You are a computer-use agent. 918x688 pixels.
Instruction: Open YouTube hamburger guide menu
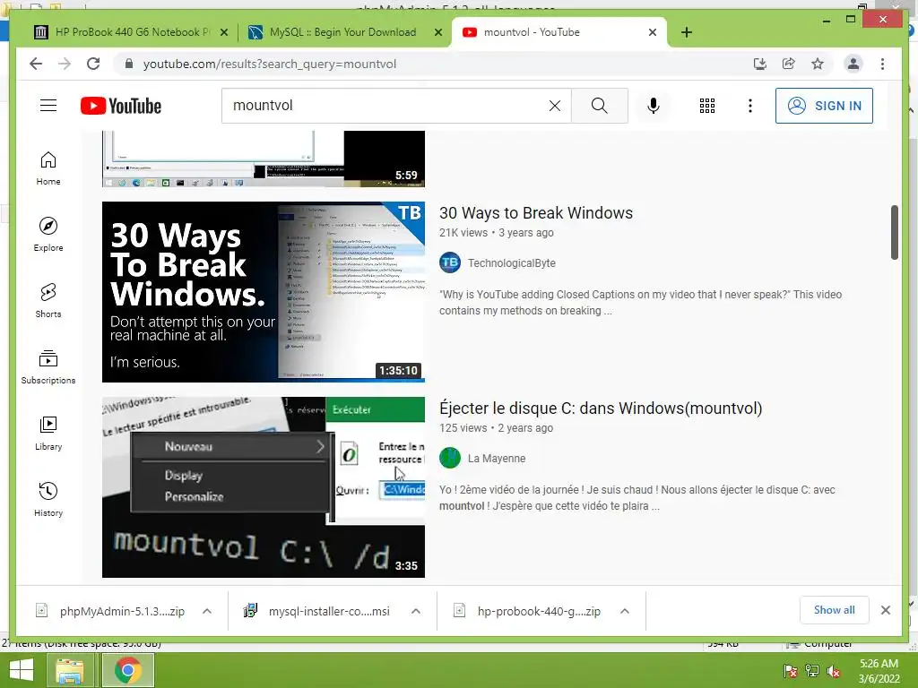[48, 106]
